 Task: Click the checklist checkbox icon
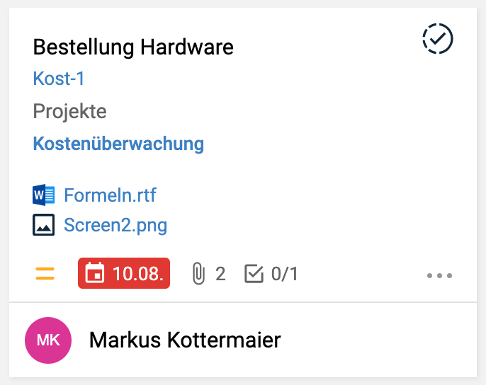[253, 274]
